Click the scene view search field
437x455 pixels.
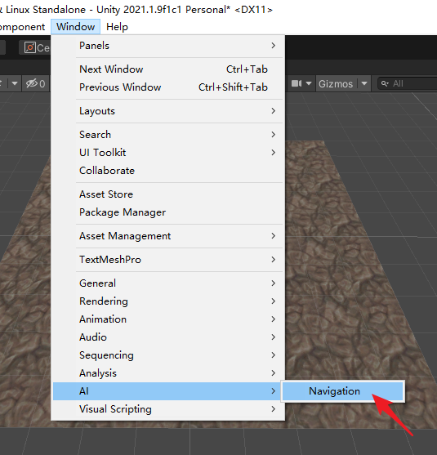(408, 84)
